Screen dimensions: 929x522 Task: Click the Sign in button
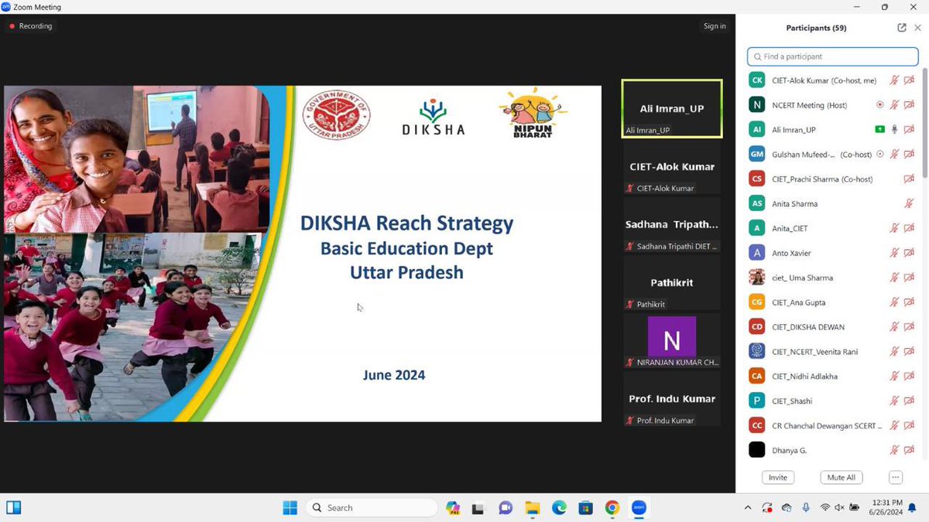coord(715,26)
